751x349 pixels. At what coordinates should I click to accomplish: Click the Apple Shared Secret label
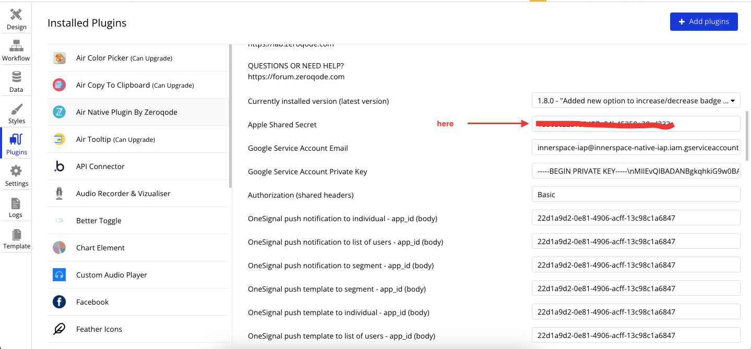[282, 125]
